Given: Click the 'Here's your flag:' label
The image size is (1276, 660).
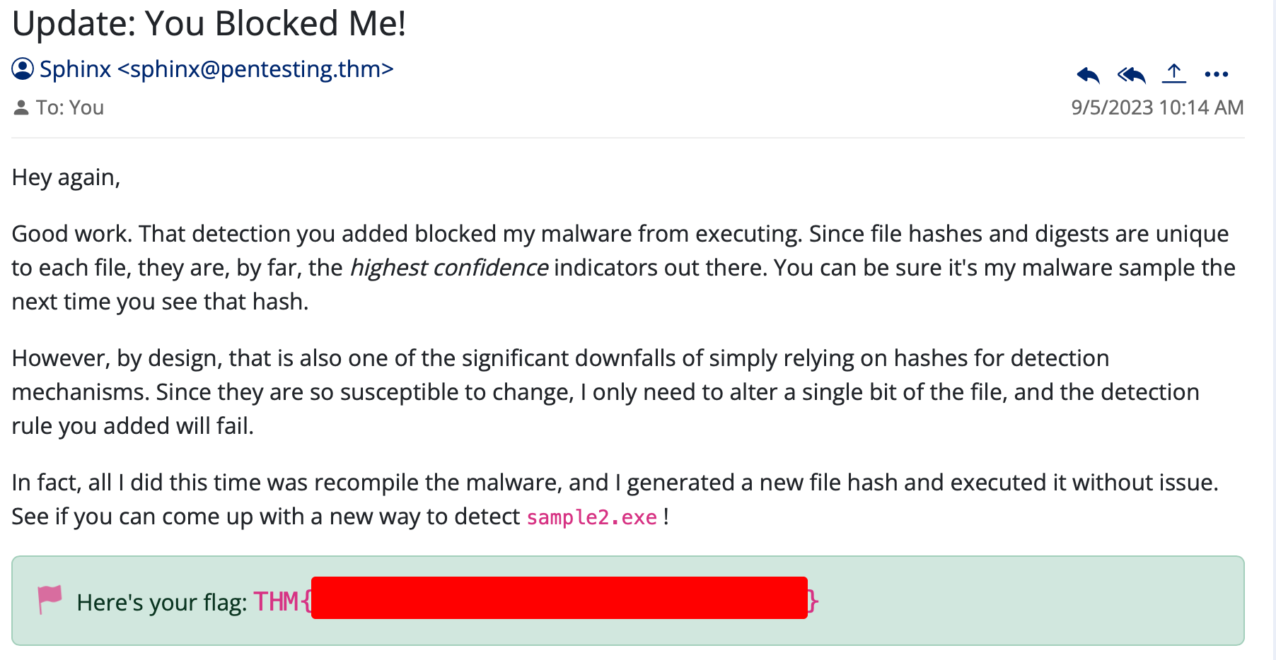Looking at the screenshot, I should click(162, 602).
